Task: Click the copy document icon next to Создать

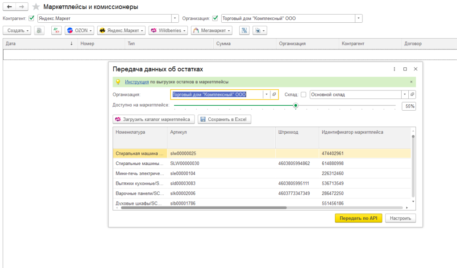Action: coord(39,30)
